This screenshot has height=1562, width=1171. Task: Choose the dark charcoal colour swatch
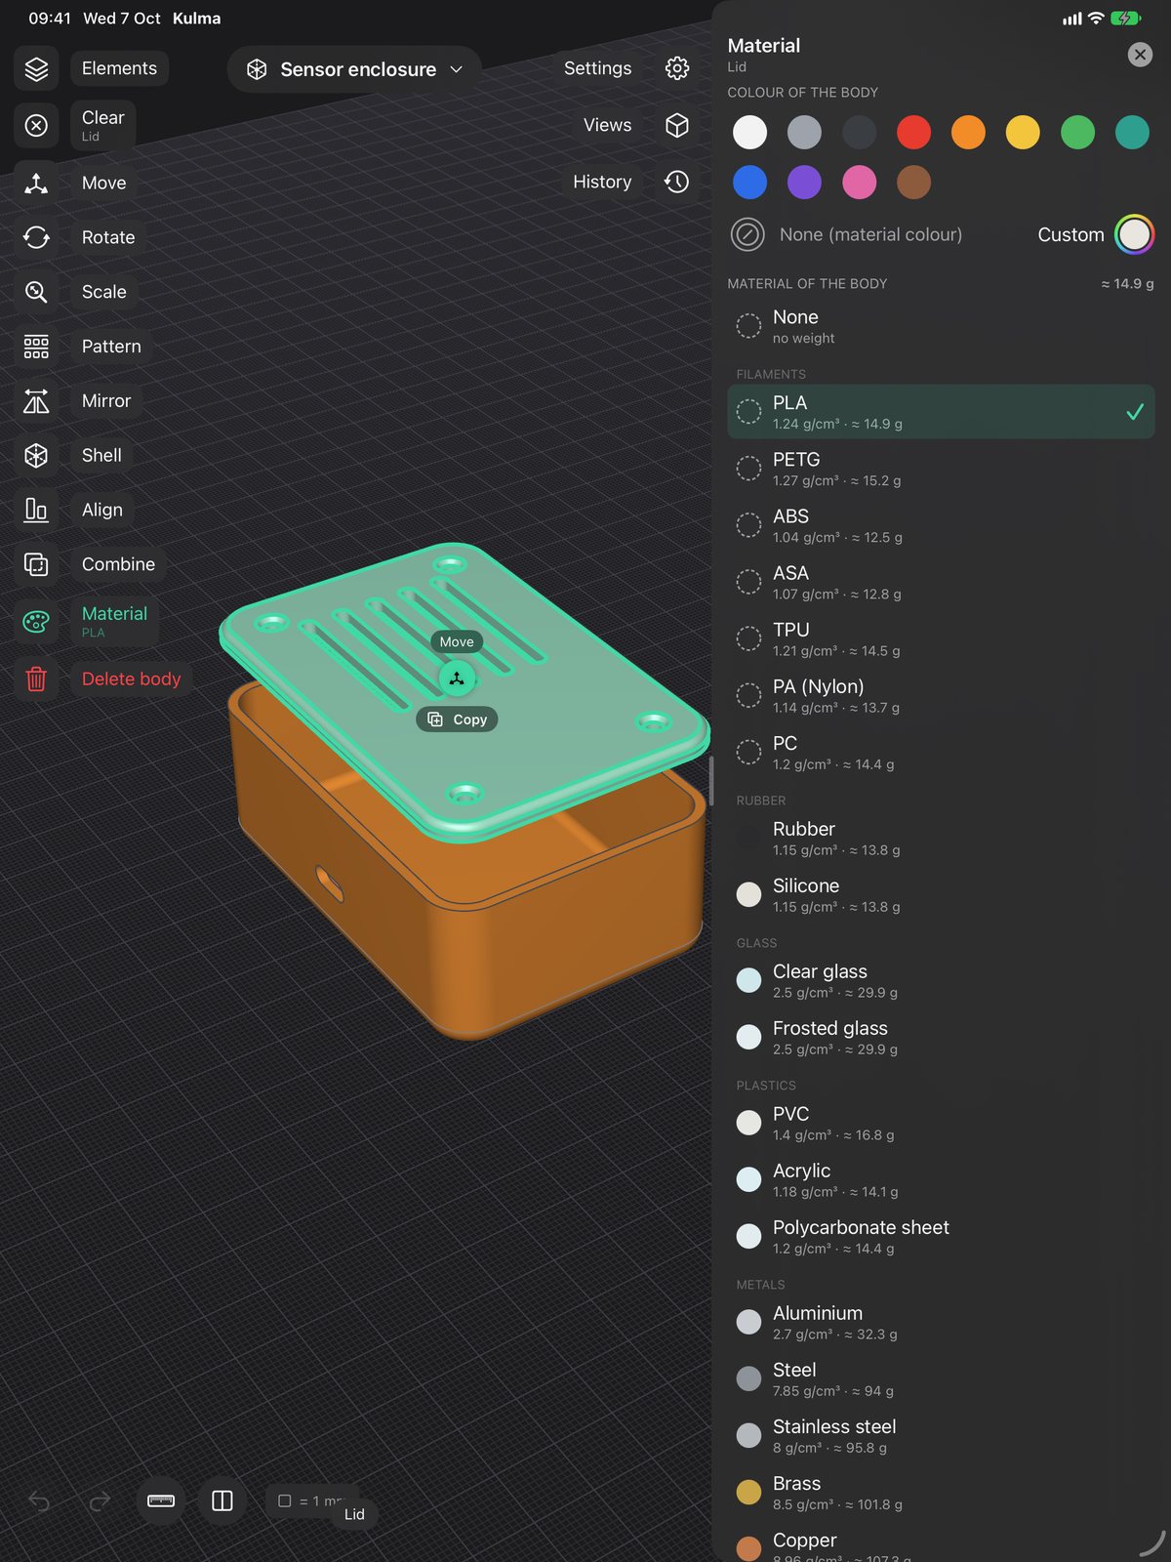(859, 132)
